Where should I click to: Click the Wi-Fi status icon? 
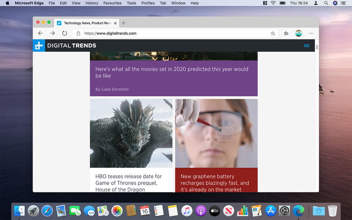(x=273, y=3)
